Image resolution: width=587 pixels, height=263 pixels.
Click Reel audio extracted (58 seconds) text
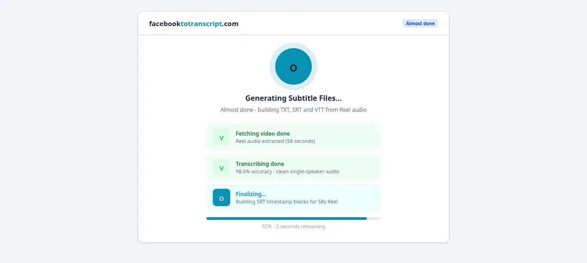tap(275, 141)
